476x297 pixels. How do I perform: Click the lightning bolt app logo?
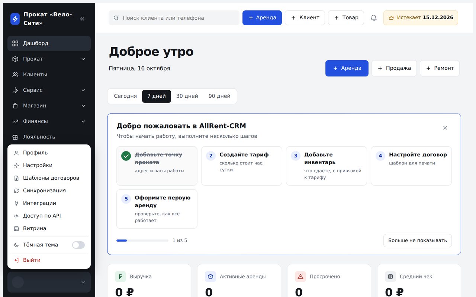click(x=15, y=19)
